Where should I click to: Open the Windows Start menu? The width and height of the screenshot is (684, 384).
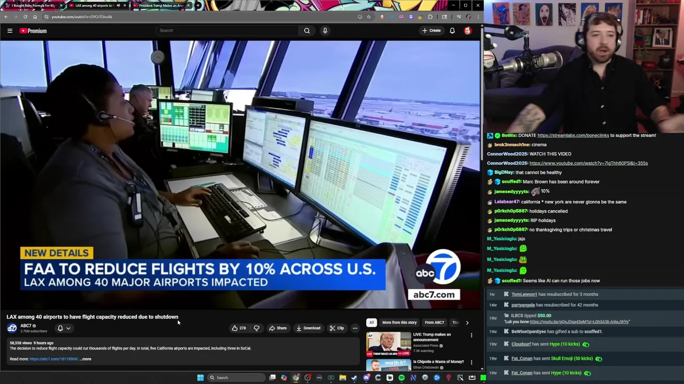pyautogui.click(x=200, y=378)
